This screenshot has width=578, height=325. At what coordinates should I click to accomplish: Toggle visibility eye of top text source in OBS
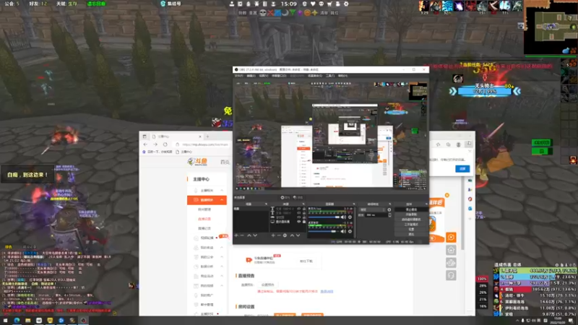click(298, 209)
